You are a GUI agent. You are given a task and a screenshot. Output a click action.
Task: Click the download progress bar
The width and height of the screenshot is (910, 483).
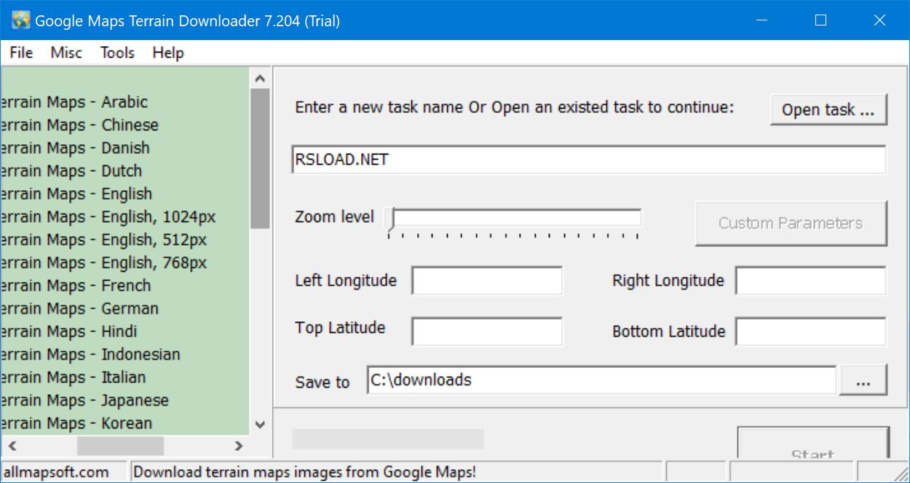388,439
